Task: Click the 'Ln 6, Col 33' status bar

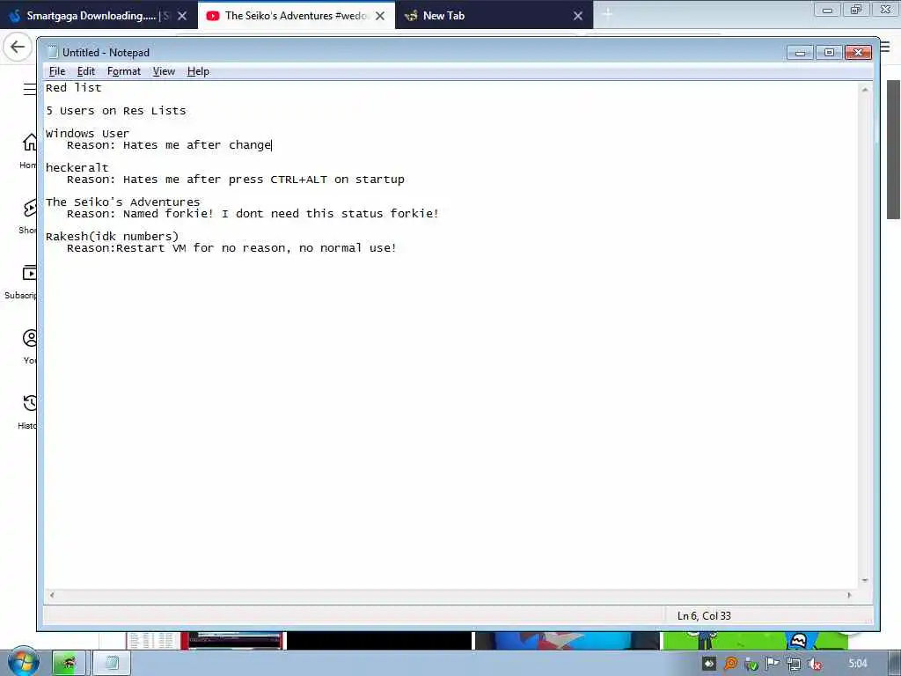Action: point(704,615)
